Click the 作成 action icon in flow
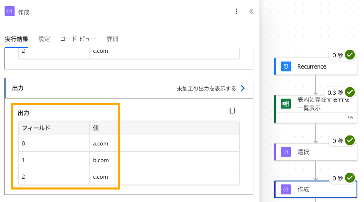The height and width of the screenshot is (202, 364). click(286, 189)
